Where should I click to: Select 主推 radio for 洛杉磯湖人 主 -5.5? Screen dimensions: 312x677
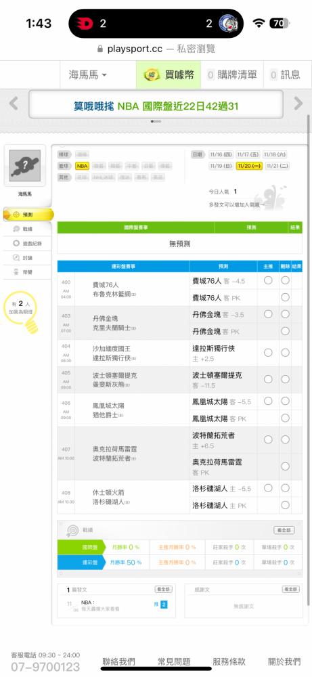[x=268, y=488]
